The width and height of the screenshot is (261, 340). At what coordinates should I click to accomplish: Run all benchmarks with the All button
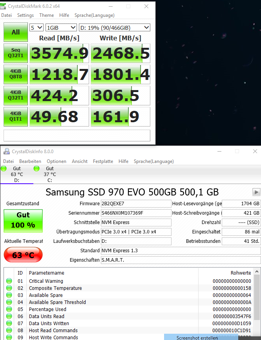pos(16,32)
